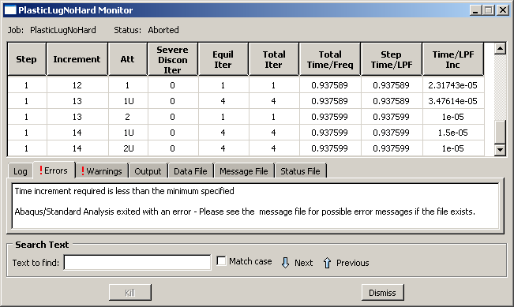Open the Data File tab
514x307 pixels.
coord(190,171)
